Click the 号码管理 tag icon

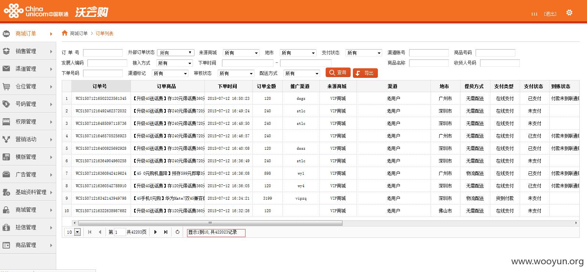pyautogui.click(x=6, y=104)
